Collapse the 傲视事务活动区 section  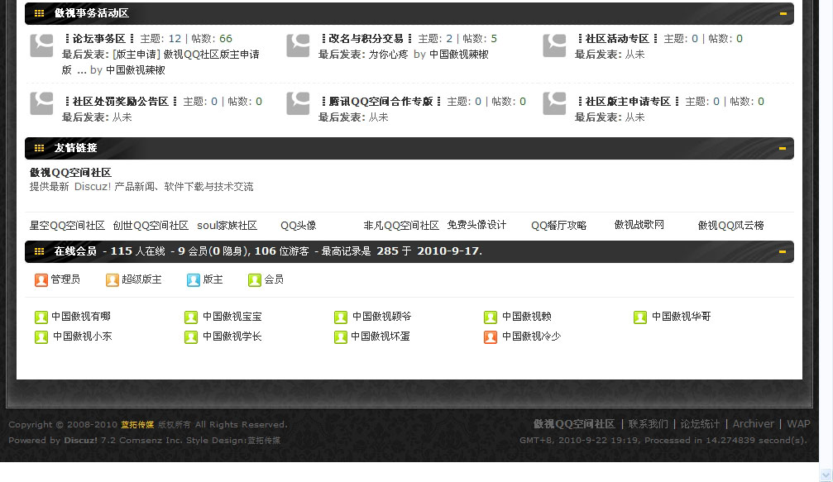click(x=783, y=13)
